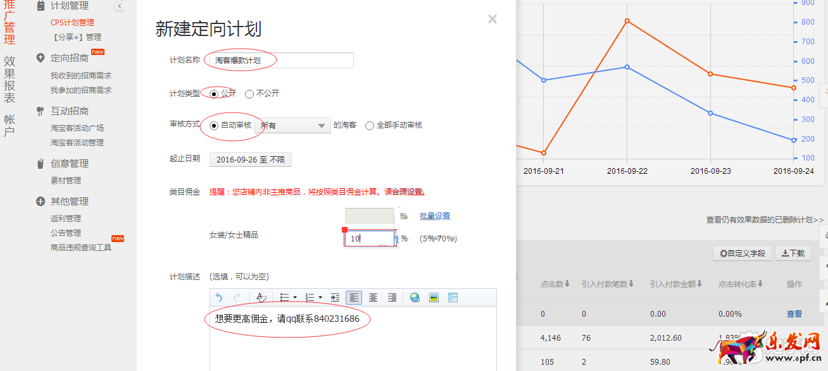This screenshot has height=371, width=828.
Task: Open the 所有 taoke dropdown
Action: point(292,126)
